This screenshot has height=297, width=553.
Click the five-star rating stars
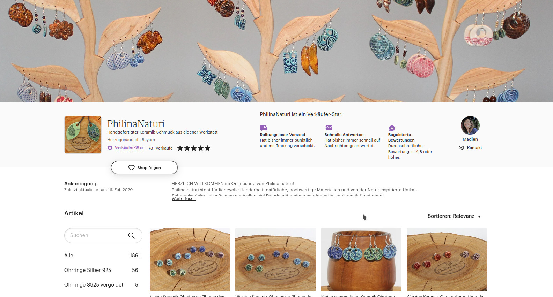pyautogui.click(x=194, y=148)
